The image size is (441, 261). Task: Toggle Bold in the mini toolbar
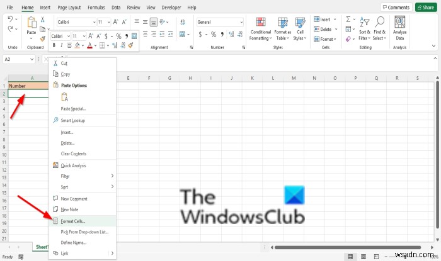(x=54, y=45)
